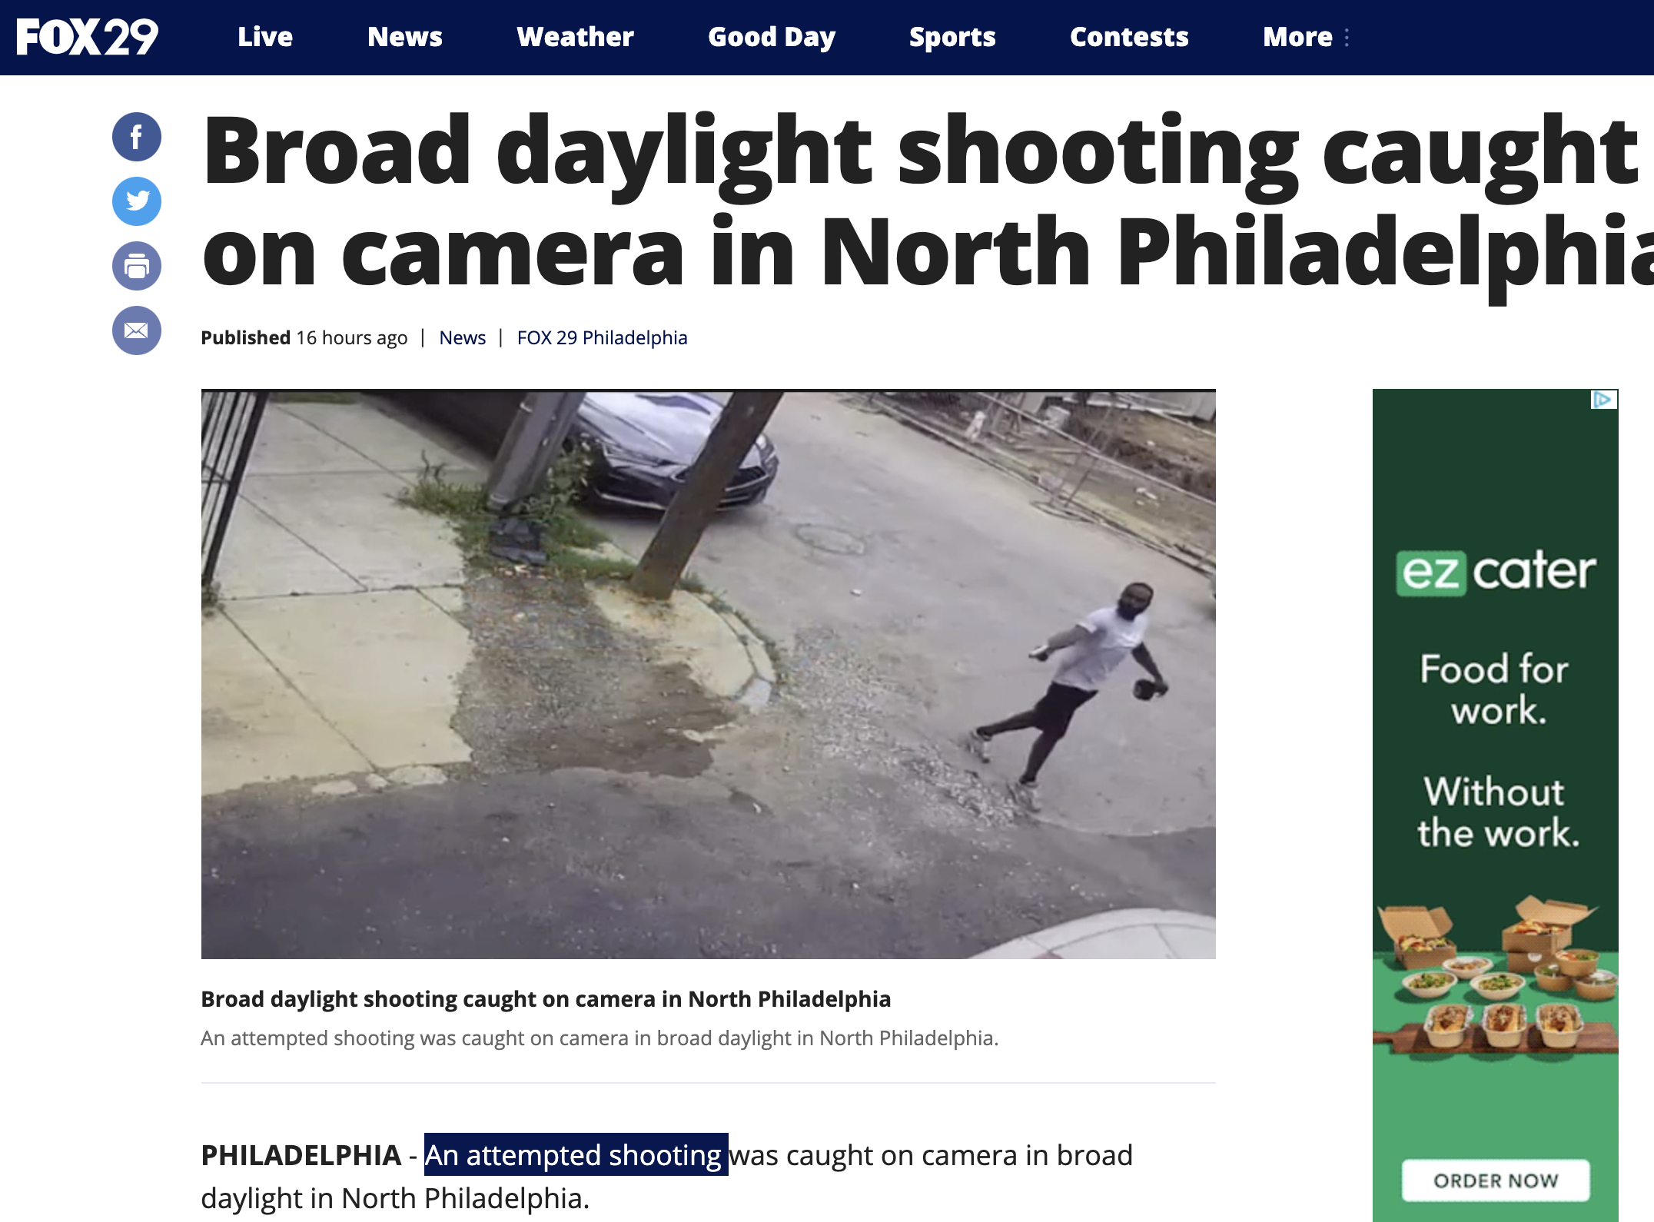The image size is (1654, 1222).
Task: Click the print article icon
Action: click(137, 266)
